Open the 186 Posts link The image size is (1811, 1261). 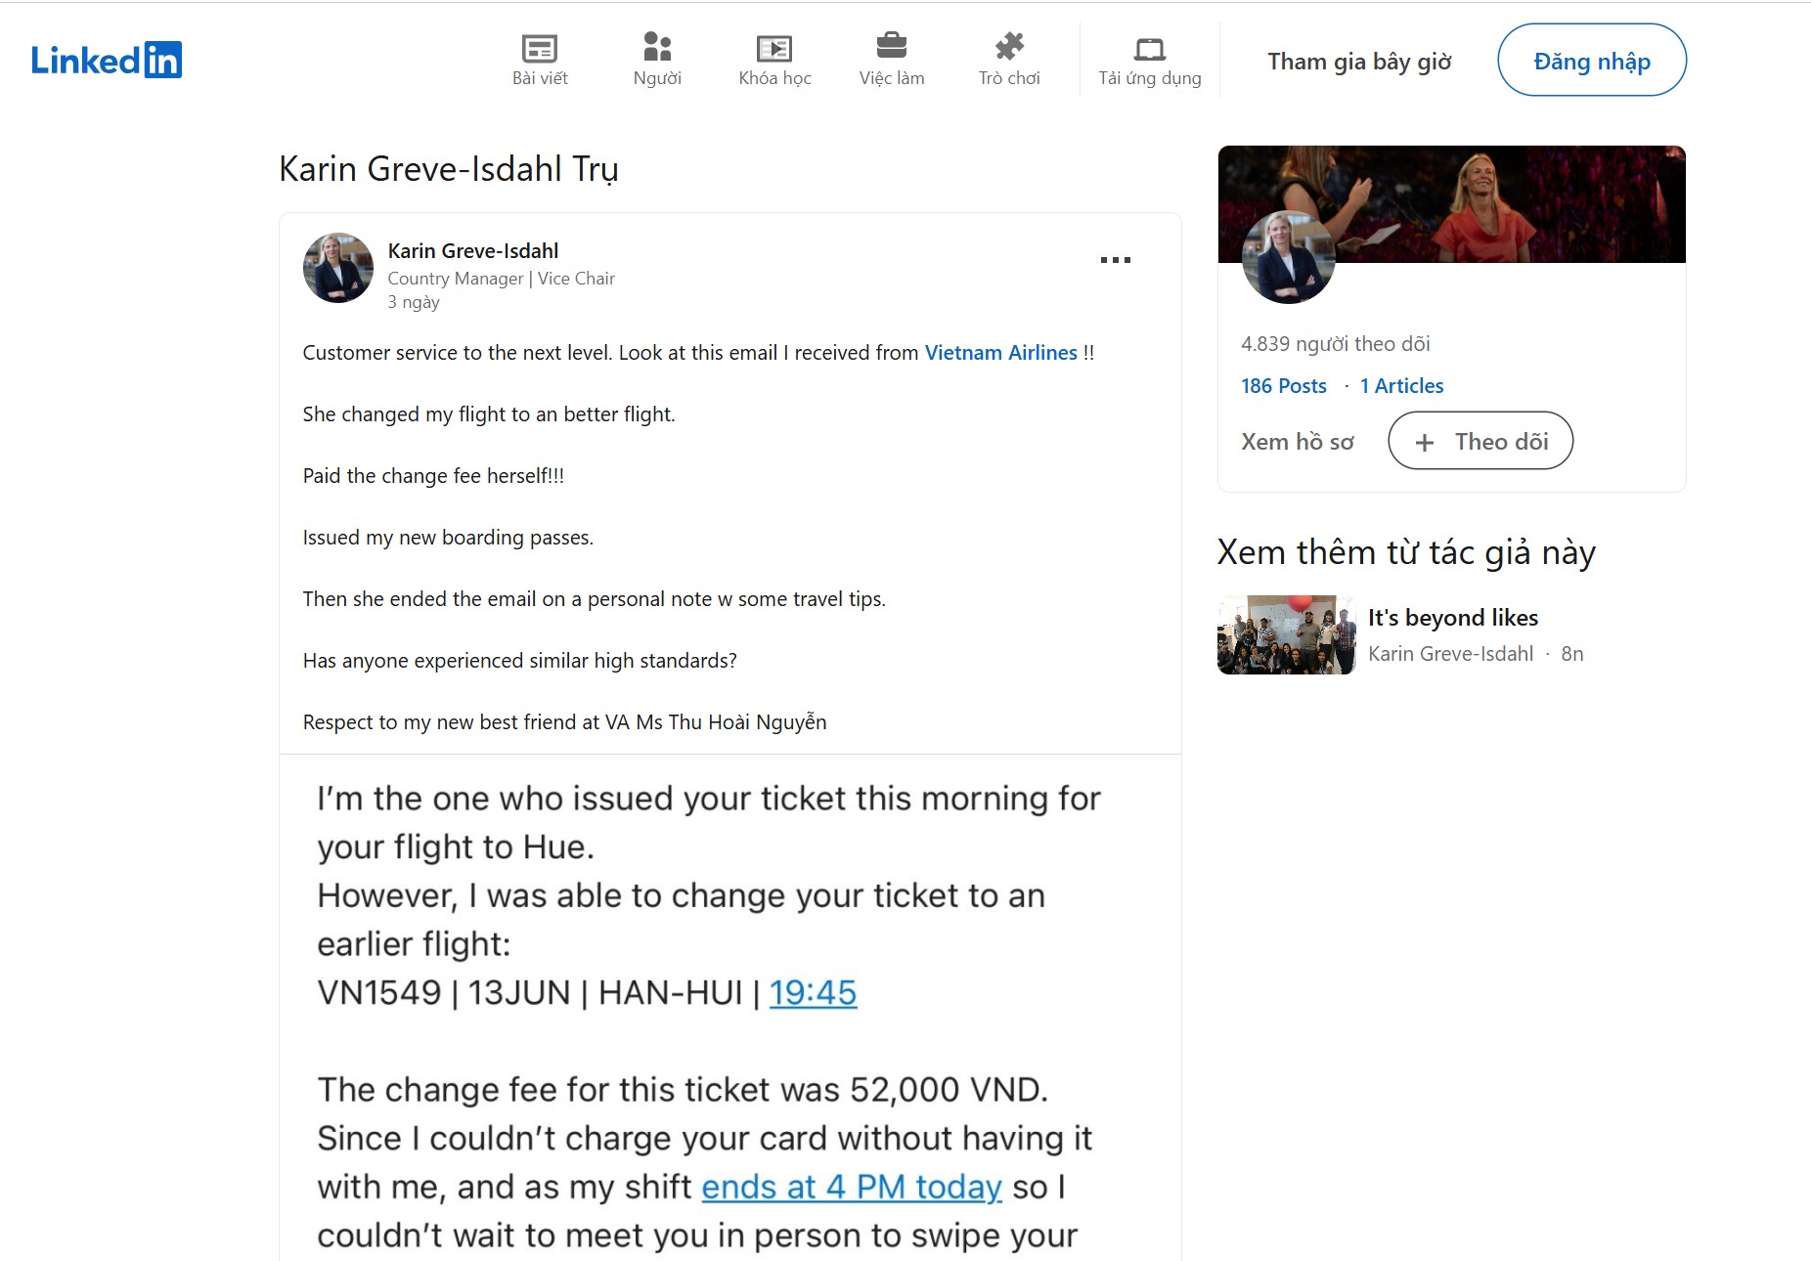[1284, 386]
